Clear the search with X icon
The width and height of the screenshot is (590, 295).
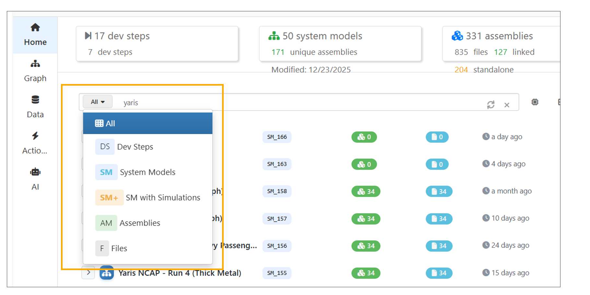507,105
